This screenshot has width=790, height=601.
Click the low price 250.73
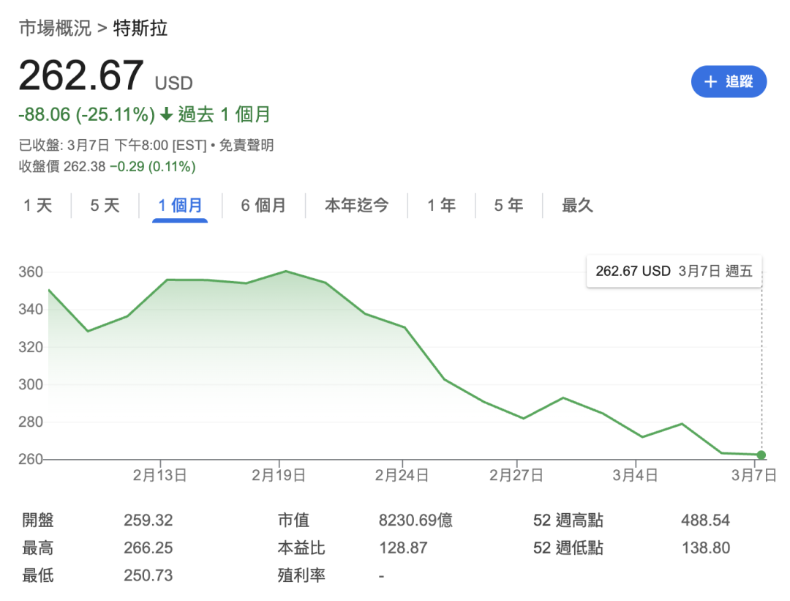tap(148, 575)
